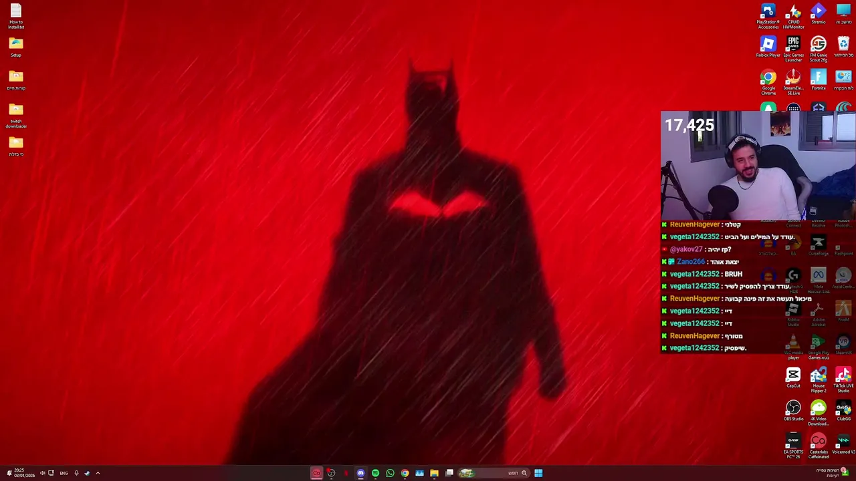Screen dimensions: 856x481
Task: Switch the ENG language indicator
Action: (64, 473)
